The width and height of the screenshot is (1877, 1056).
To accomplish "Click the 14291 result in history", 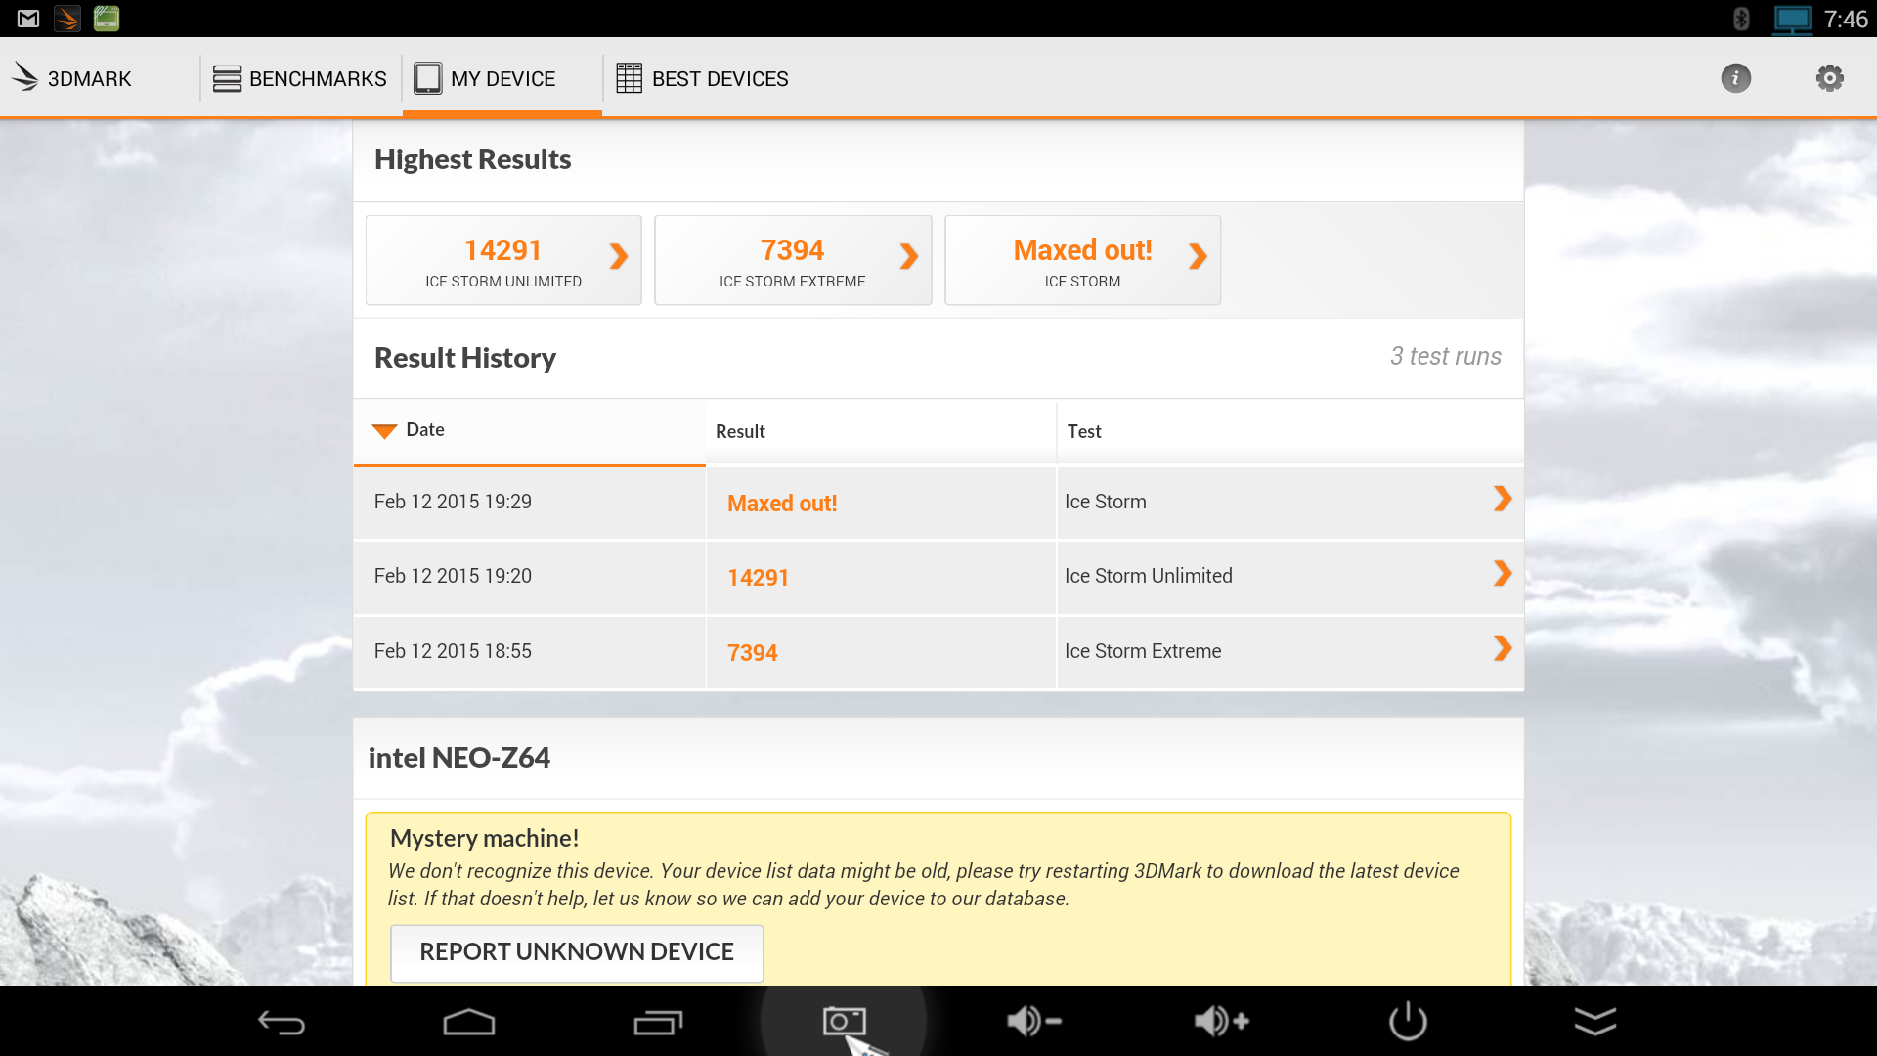I will coord(758,578).
